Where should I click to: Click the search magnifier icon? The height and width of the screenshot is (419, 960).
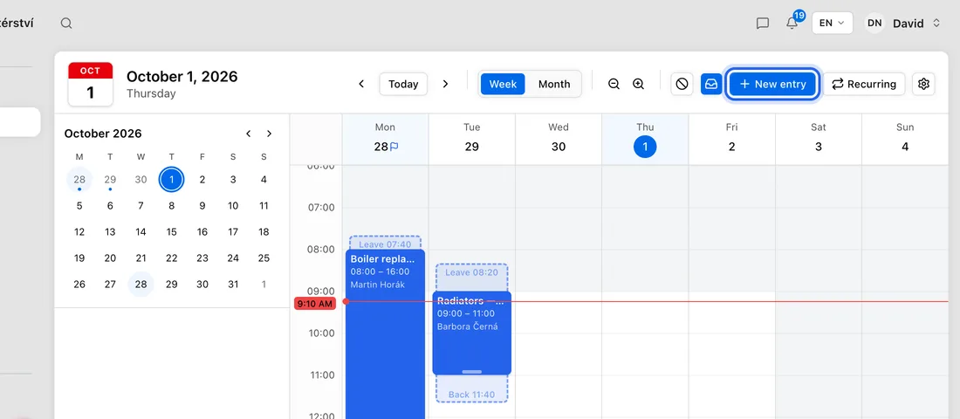click(x=66, y=24)
